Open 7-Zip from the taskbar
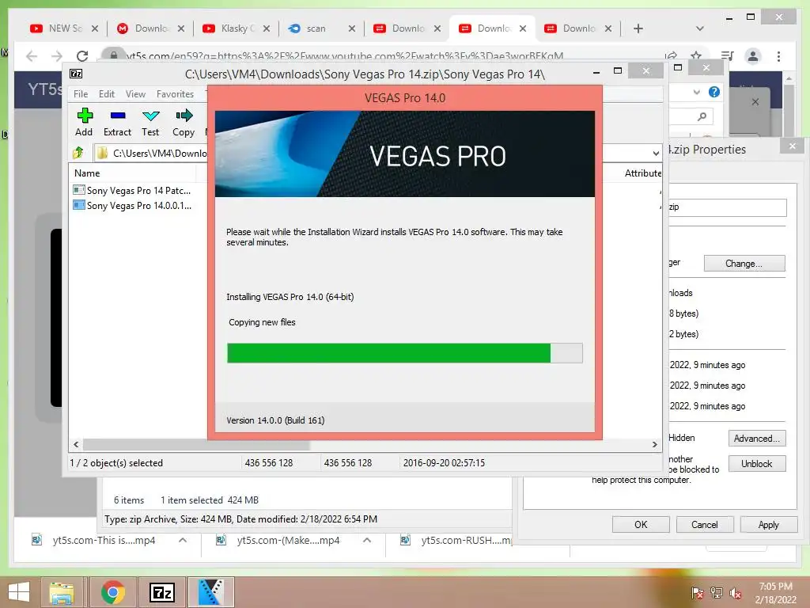Screen dimensions: 810x608 click(161, 592)
